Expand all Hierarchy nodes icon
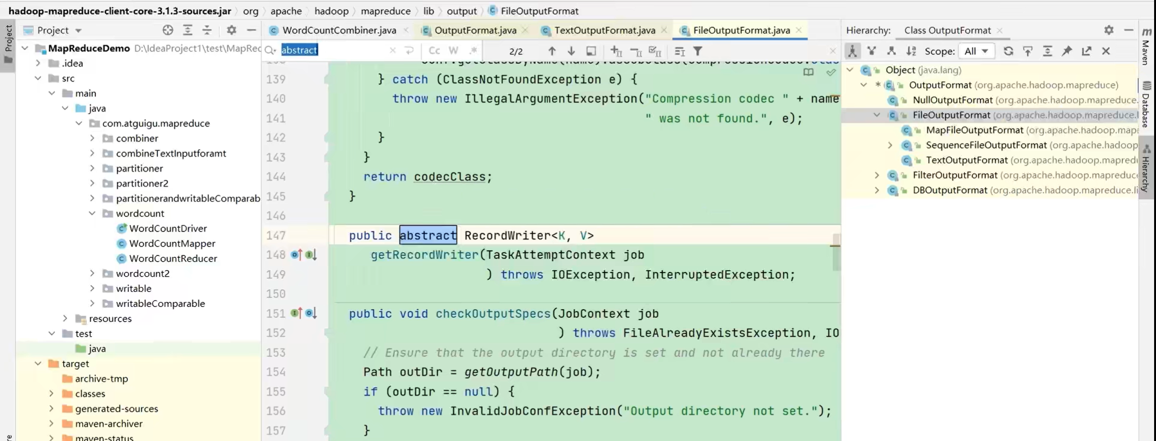Screen dimensions: 1156x441 click(x=1047, y=51)
